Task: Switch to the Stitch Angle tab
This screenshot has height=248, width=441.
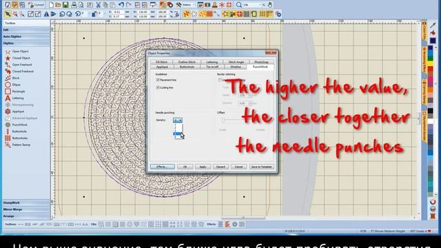Action: click(236, 62)
